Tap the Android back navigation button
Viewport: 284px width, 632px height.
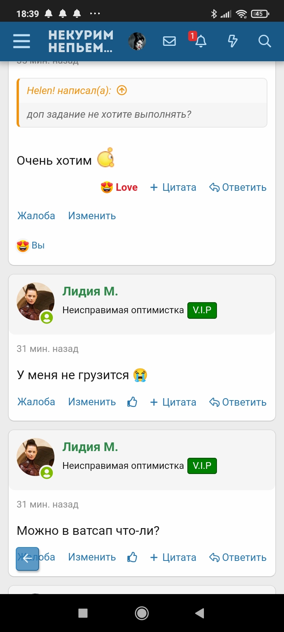coord(200,613)
